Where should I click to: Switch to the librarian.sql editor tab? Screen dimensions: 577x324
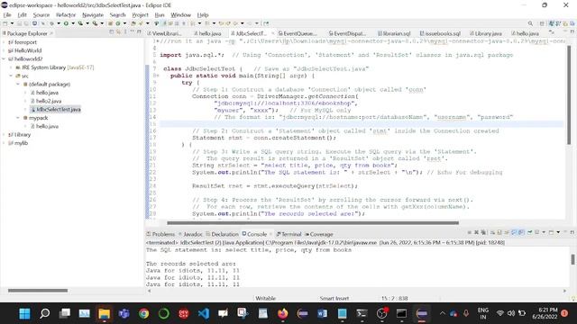point(394,33)
